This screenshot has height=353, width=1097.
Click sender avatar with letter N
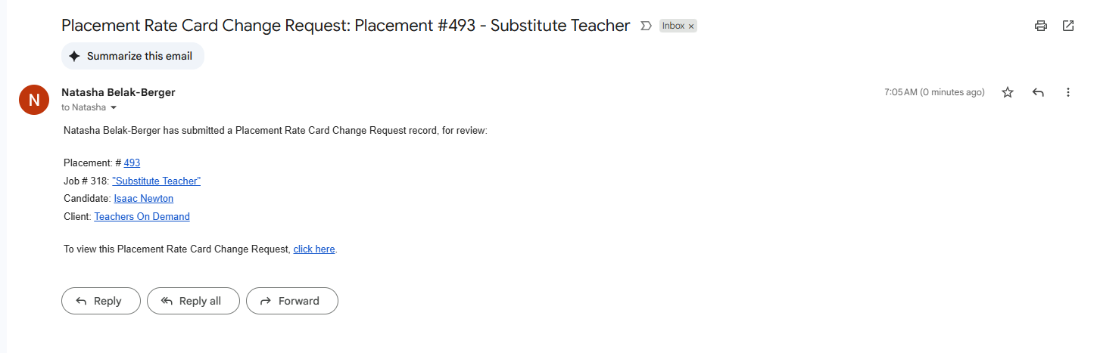[34, 100]
